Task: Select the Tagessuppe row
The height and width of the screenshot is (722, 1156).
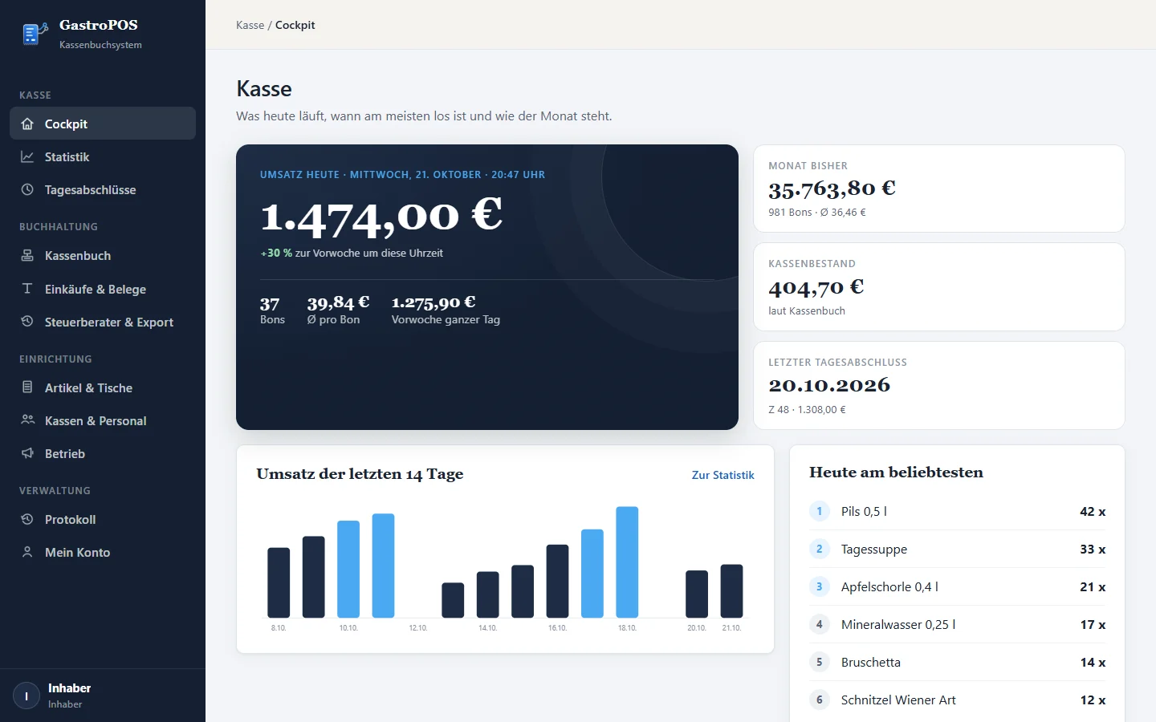Action: click(957, 549)
